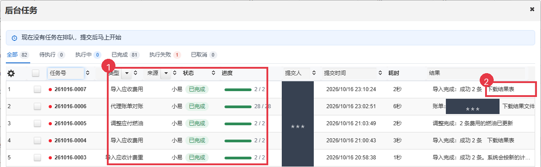541x167 pixels.
Task: Click 导入应收计费重 type cell
Action: (x=124, y=158)
